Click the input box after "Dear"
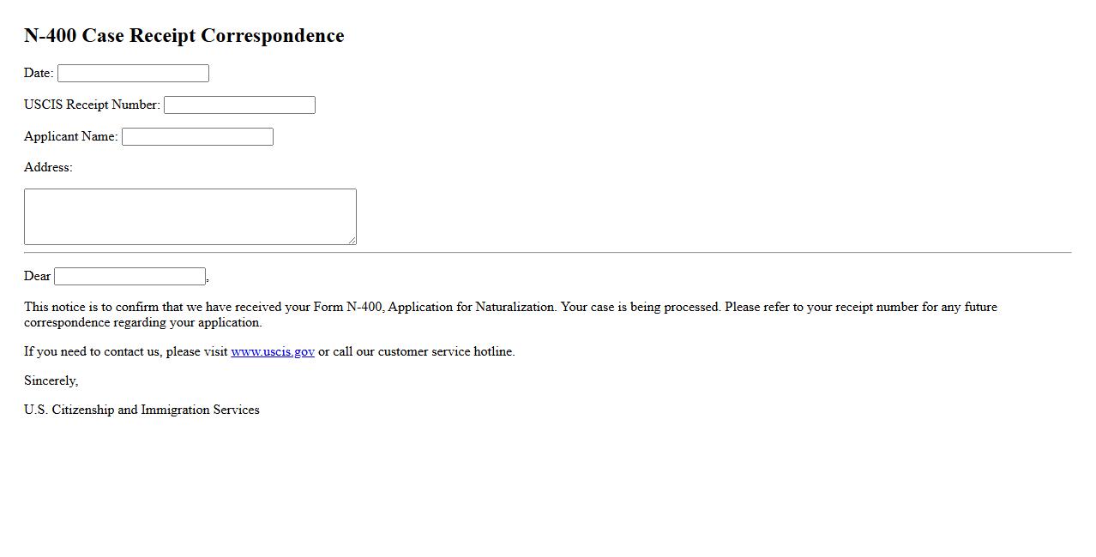1096x557 pixels. tap(129, 277)
